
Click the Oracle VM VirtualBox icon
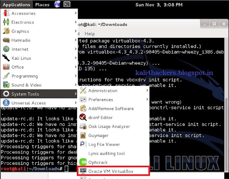pos(83,171)
